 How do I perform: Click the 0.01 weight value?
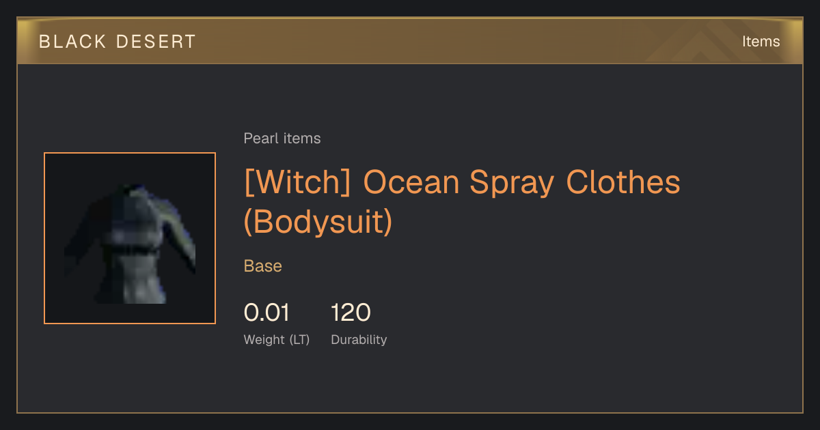(x=266, y=313)
